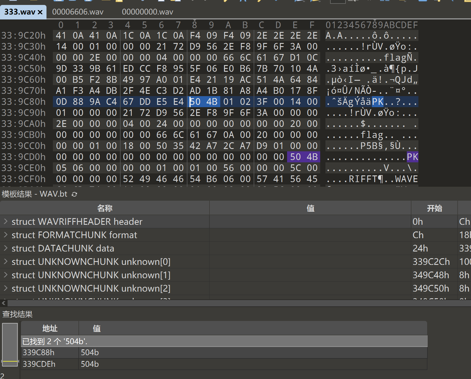Select the row address 33:9C80h

[24, 102]
